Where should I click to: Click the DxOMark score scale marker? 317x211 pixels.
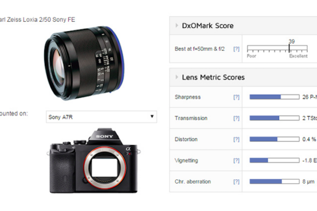[x=289, y=49]
